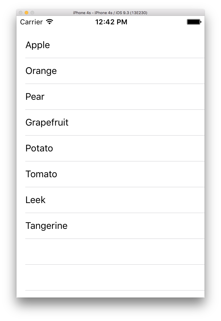This screenshot has height=321, width=221.
Task: Click the red close window button
Action: 21,13
